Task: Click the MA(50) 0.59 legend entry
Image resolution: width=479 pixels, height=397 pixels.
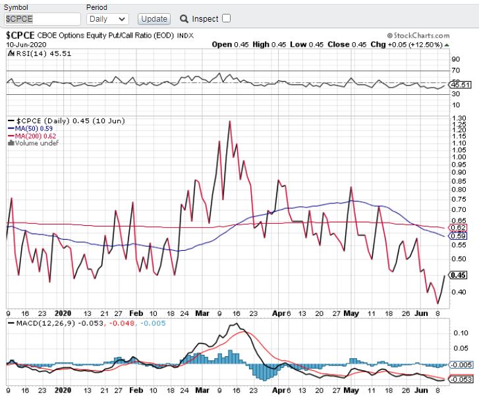Action: [x=34, y=128]
